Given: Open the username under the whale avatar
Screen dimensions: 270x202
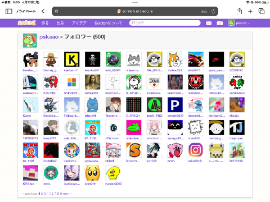Looking at the screenshot, I should pyautogui.click(x=27, y=116).
